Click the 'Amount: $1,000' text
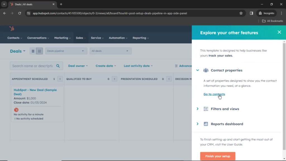 (25, 98)
